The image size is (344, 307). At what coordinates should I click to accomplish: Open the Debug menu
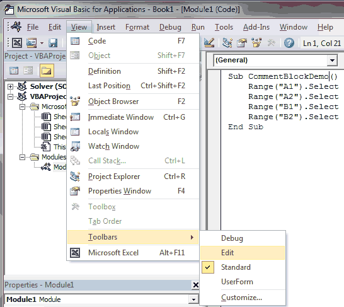(x=170, y=27)
